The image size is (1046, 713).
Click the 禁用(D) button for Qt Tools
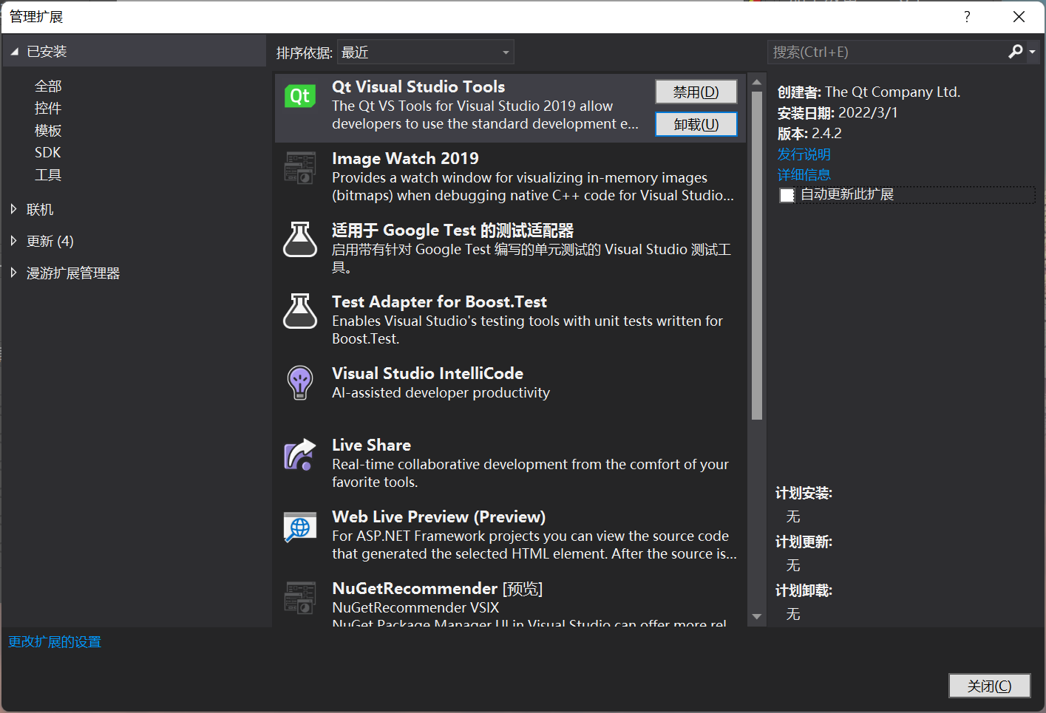click(x=696, y=91)
